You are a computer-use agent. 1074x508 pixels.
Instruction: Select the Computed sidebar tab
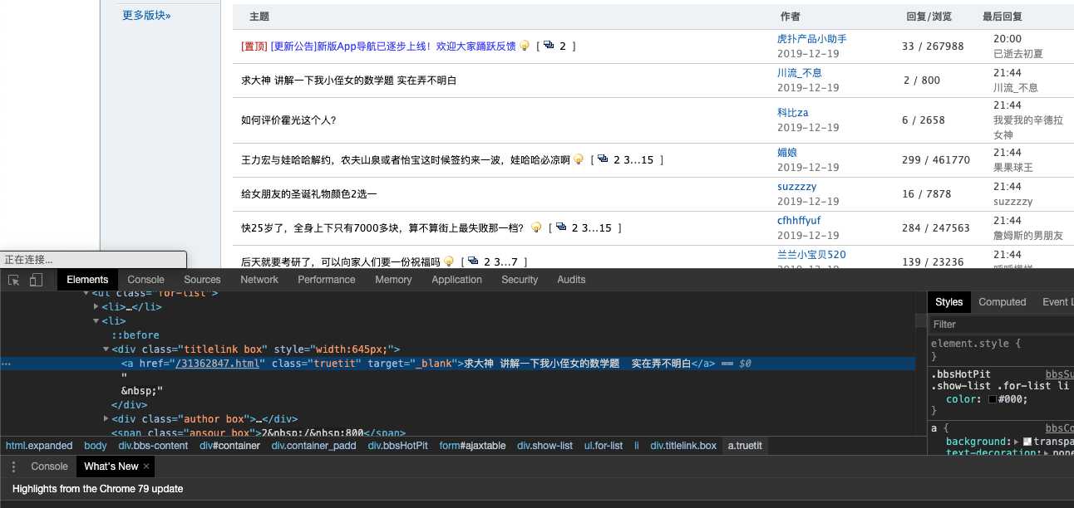pyautogui.click(x=1002, y=302)
